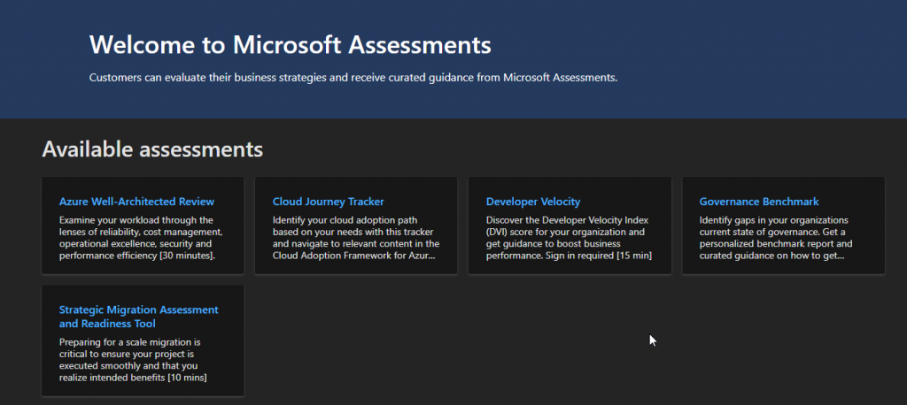The image size is (907, 405).
Task: Click the Available assessments section heading
Action: click(152, 149)
